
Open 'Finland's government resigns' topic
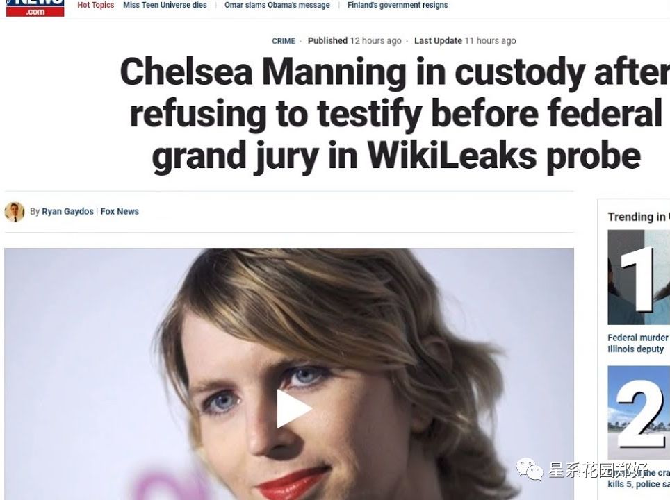pos(398,5)
